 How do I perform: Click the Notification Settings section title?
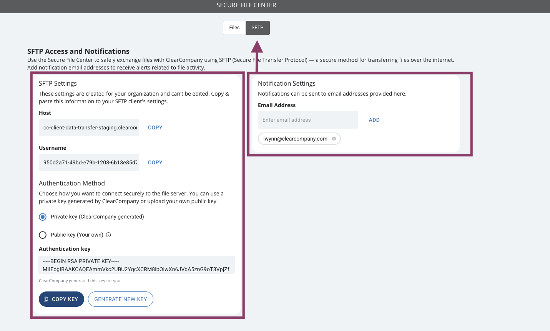pyautogui.click(x=287, y=83)
